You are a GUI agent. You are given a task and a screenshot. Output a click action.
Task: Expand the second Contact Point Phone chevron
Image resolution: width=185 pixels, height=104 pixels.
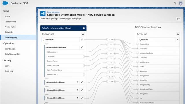[x=46, y=90]
